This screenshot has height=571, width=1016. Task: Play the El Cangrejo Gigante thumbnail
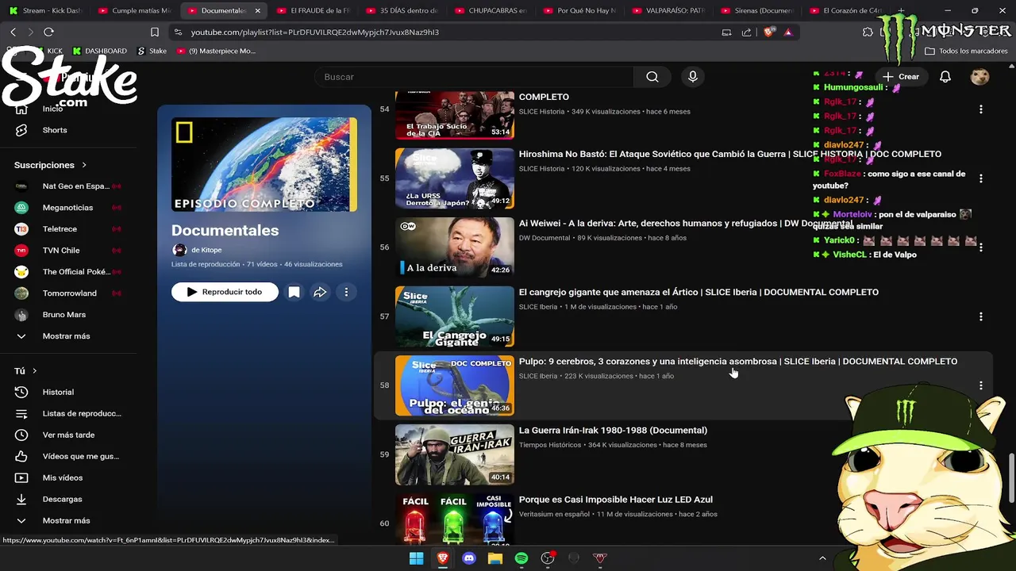pyautogui.click(x=455, y=316)
